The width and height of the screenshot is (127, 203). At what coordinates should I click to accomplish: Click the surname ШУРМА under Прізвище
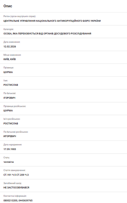[8, 72]
